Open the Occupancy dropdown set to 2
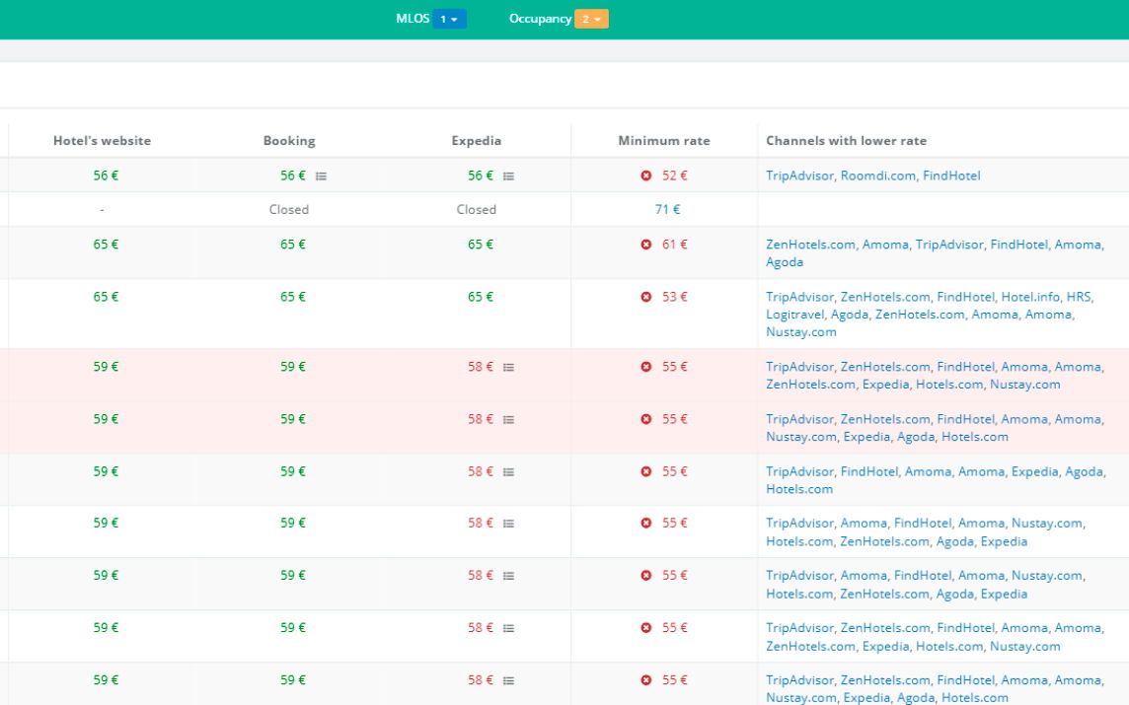 point(591,19)
